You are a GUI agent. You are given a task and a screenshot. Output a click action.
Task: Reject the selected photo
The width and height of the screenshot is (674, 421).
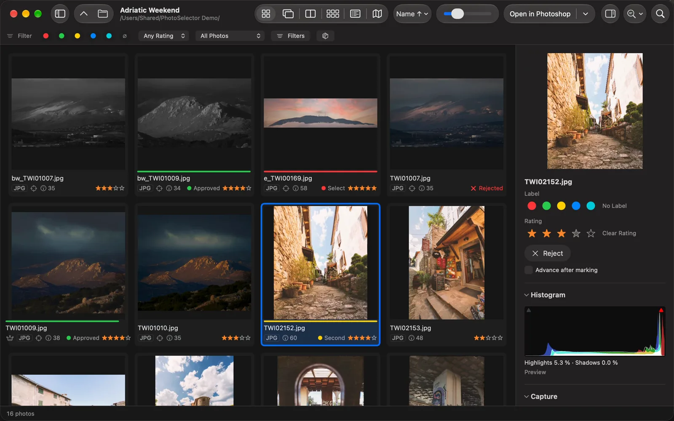tap(547, 253)
